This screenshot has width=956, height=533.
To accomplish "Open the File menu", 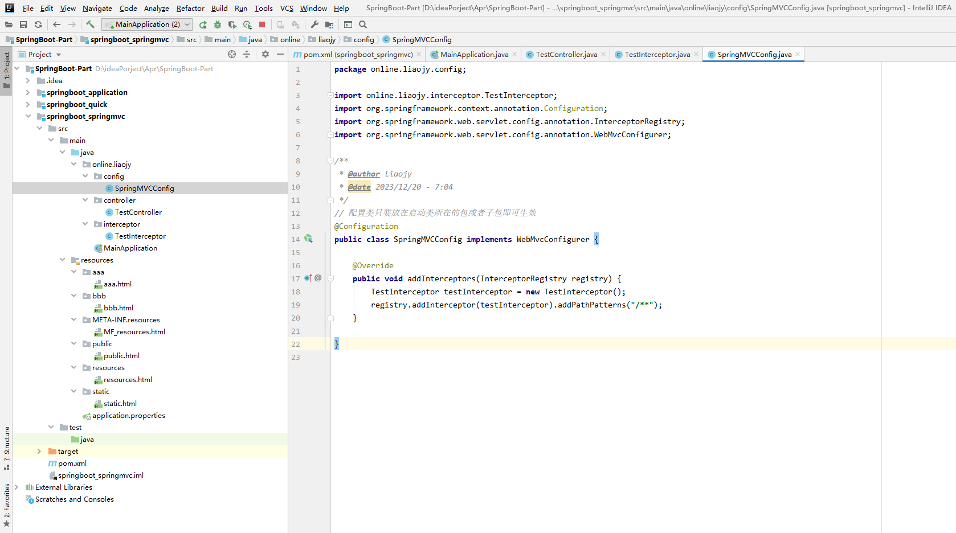I will click(28, 8).
